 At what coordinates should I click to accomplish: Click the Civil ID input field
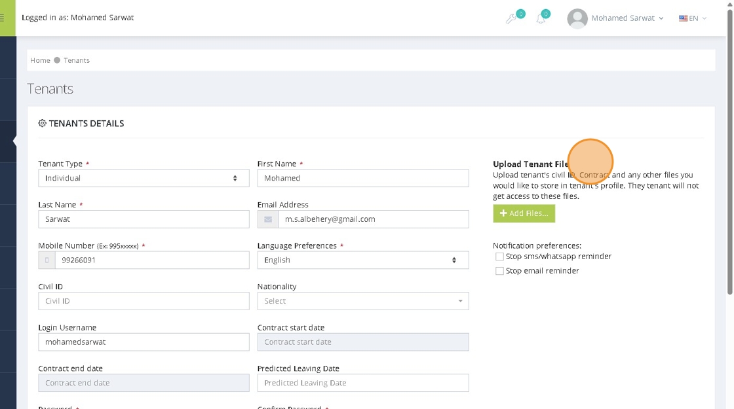click(144, 301)
